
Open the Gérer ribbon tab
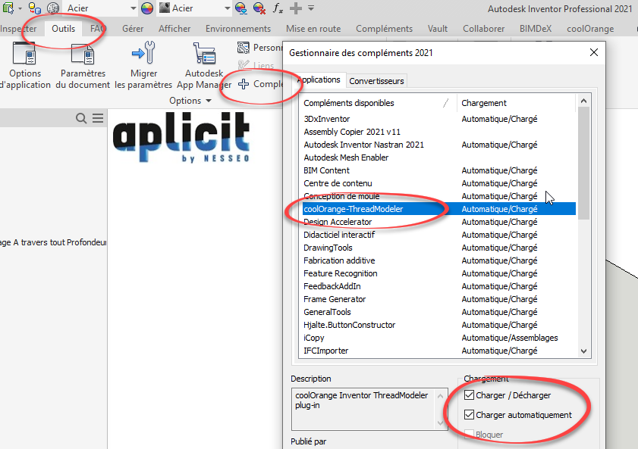(x=133, y=29)
